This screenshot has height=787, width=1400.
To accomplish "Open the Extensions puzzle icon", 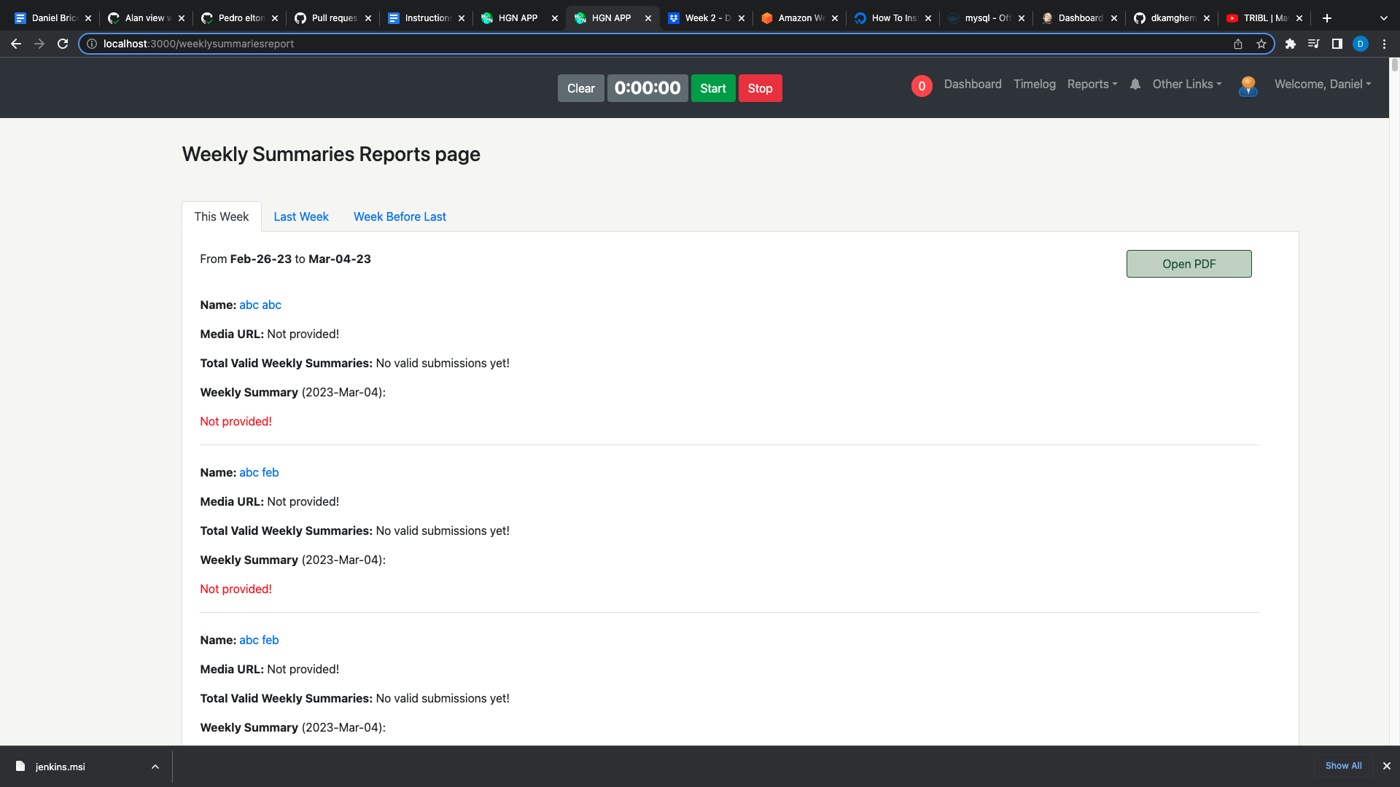I will (x=1291, y=44).
